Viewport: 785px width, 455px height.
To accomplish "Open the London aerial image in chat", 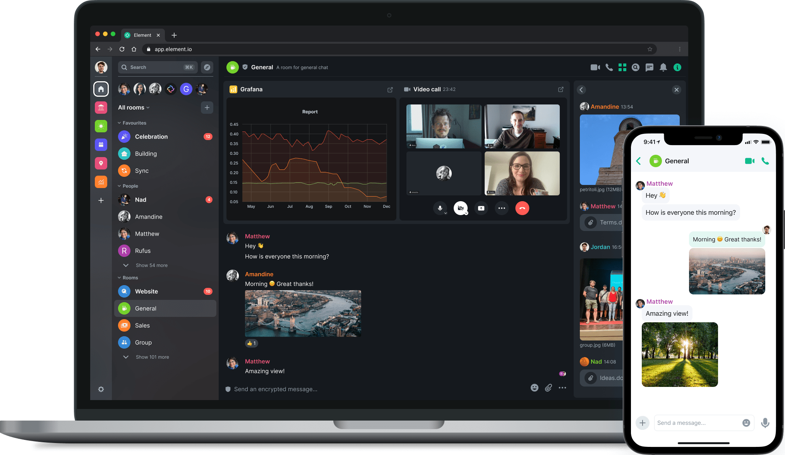I will (303, 313).
